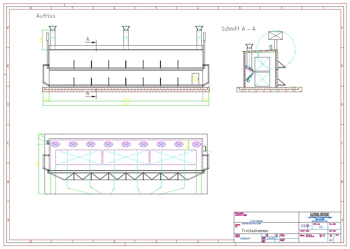
Task: Select the middle crossed stack in plan view
Action: tap(126, 157)
